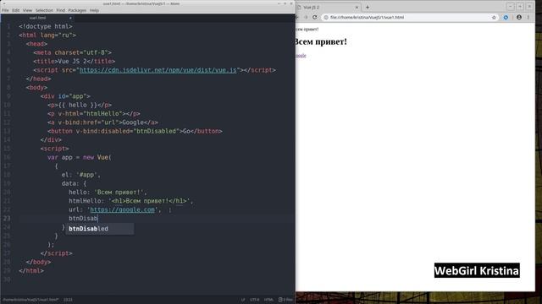Open the browser profile account icon
Viewport: 542px width, 304px height.
(x=519, y=17)
